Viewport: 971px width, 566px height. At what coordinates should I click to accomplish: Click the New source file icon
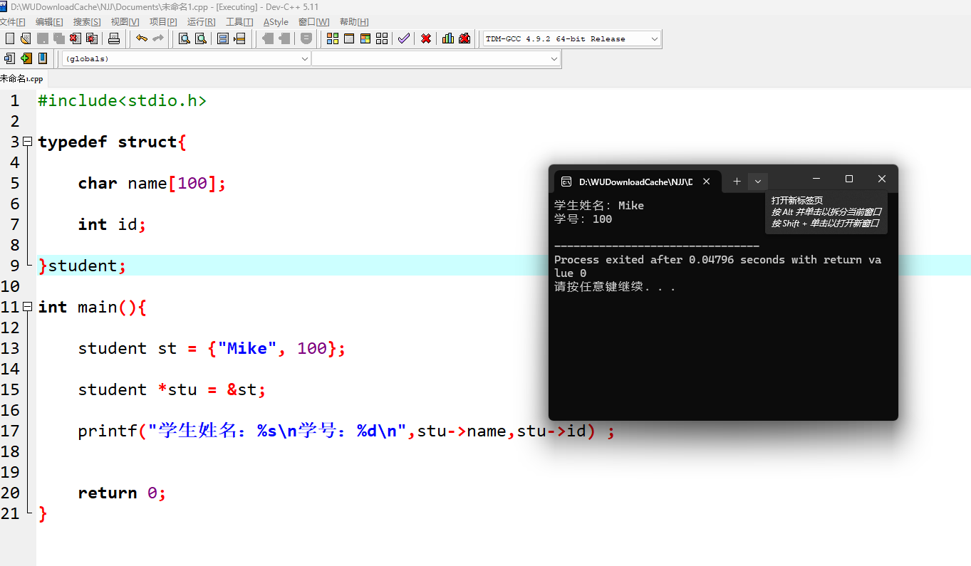click(x=10, y=38)
